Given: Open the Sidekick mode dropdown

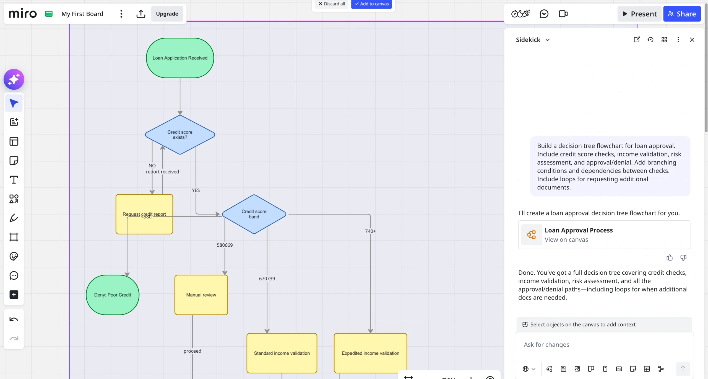Looking at the screenshot, I should (x=547, y=40).
